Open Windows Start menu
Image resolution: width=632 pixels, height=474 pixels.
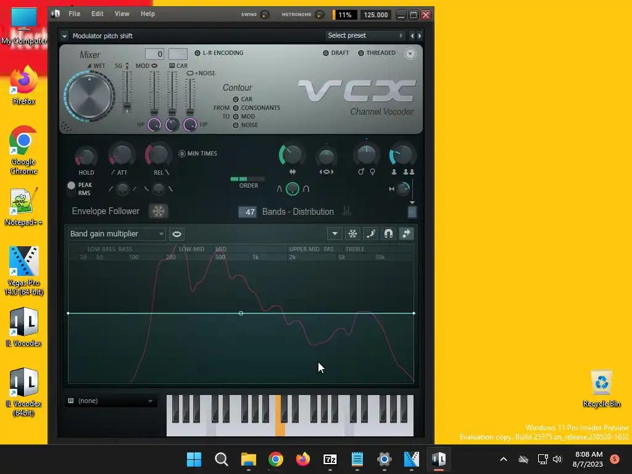pos(194,459)
